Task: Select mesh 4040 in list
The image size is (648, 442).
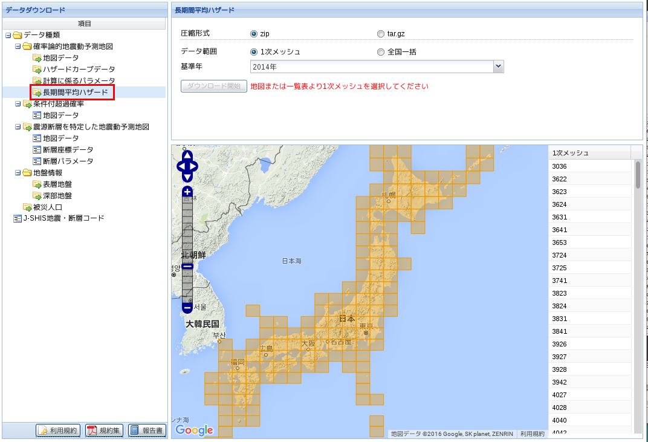Action: pyautogui.click(x=590, y=420)
